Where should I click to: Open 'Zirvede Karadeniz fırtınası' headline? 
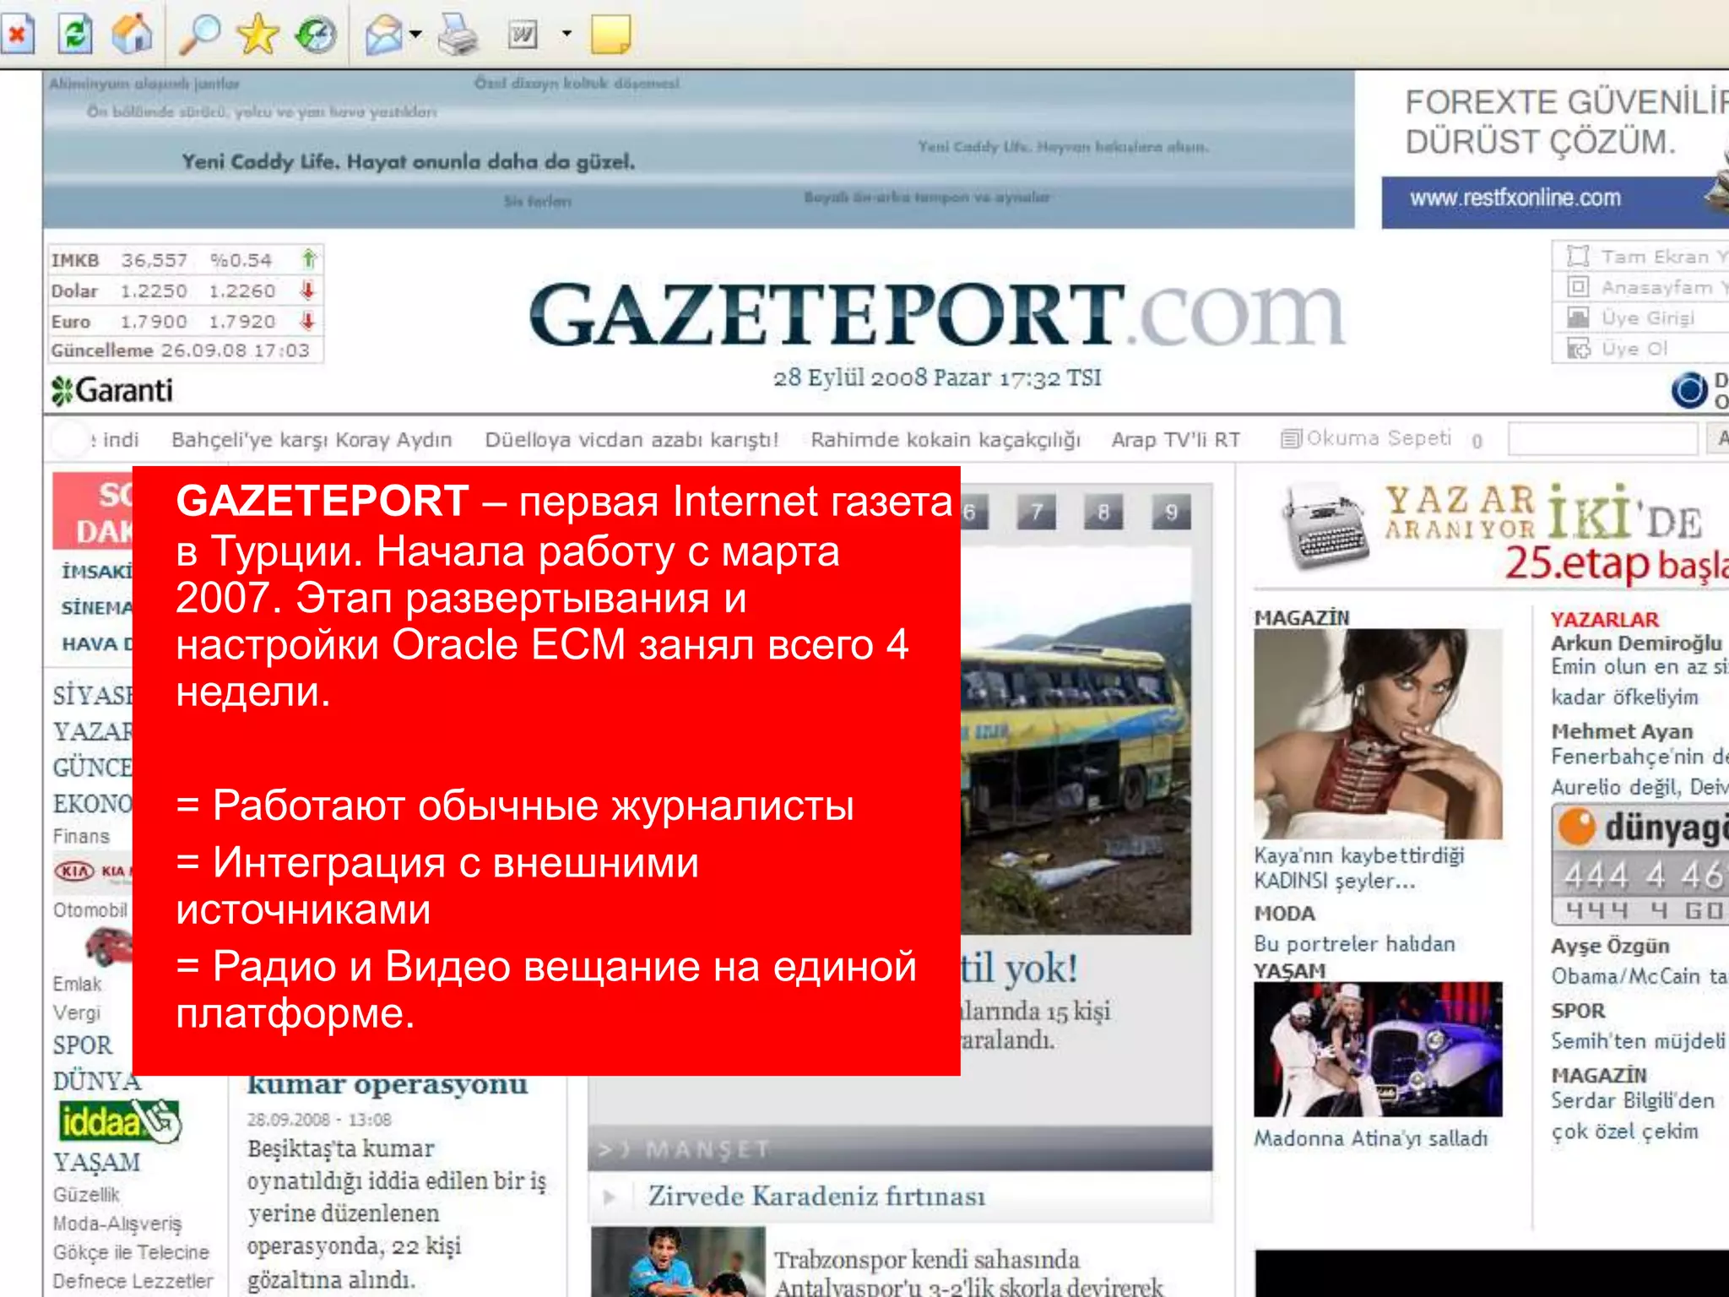click(x=816, y=1197)
